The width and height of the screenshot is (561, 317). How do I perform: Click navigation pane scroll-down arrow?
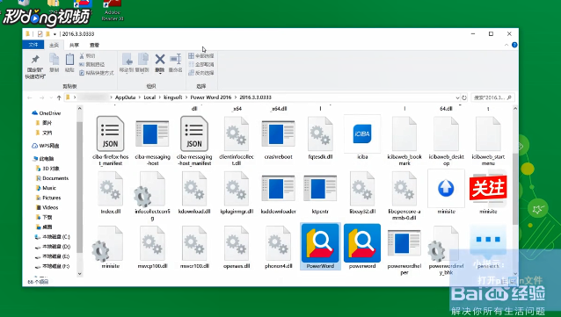pyautogui.click(x=80, y=274)
